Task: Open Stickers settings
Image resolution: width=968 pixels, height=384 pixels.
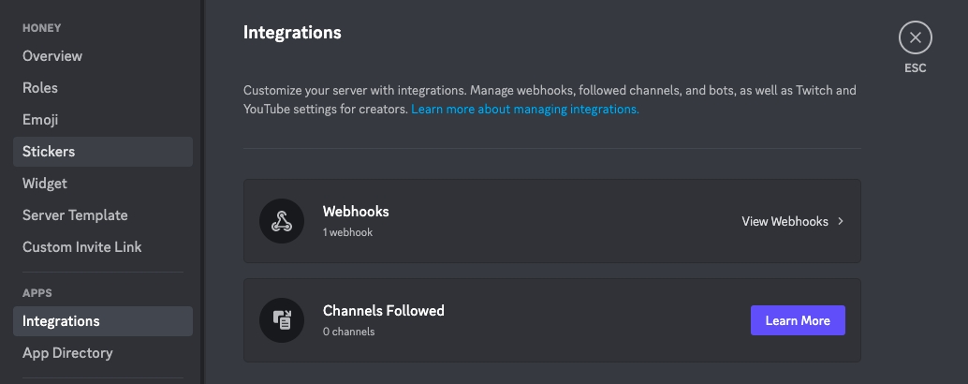Action: 102,151
